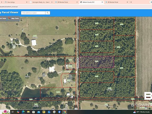Click Chrome icon in taskbar

[65, 112]
